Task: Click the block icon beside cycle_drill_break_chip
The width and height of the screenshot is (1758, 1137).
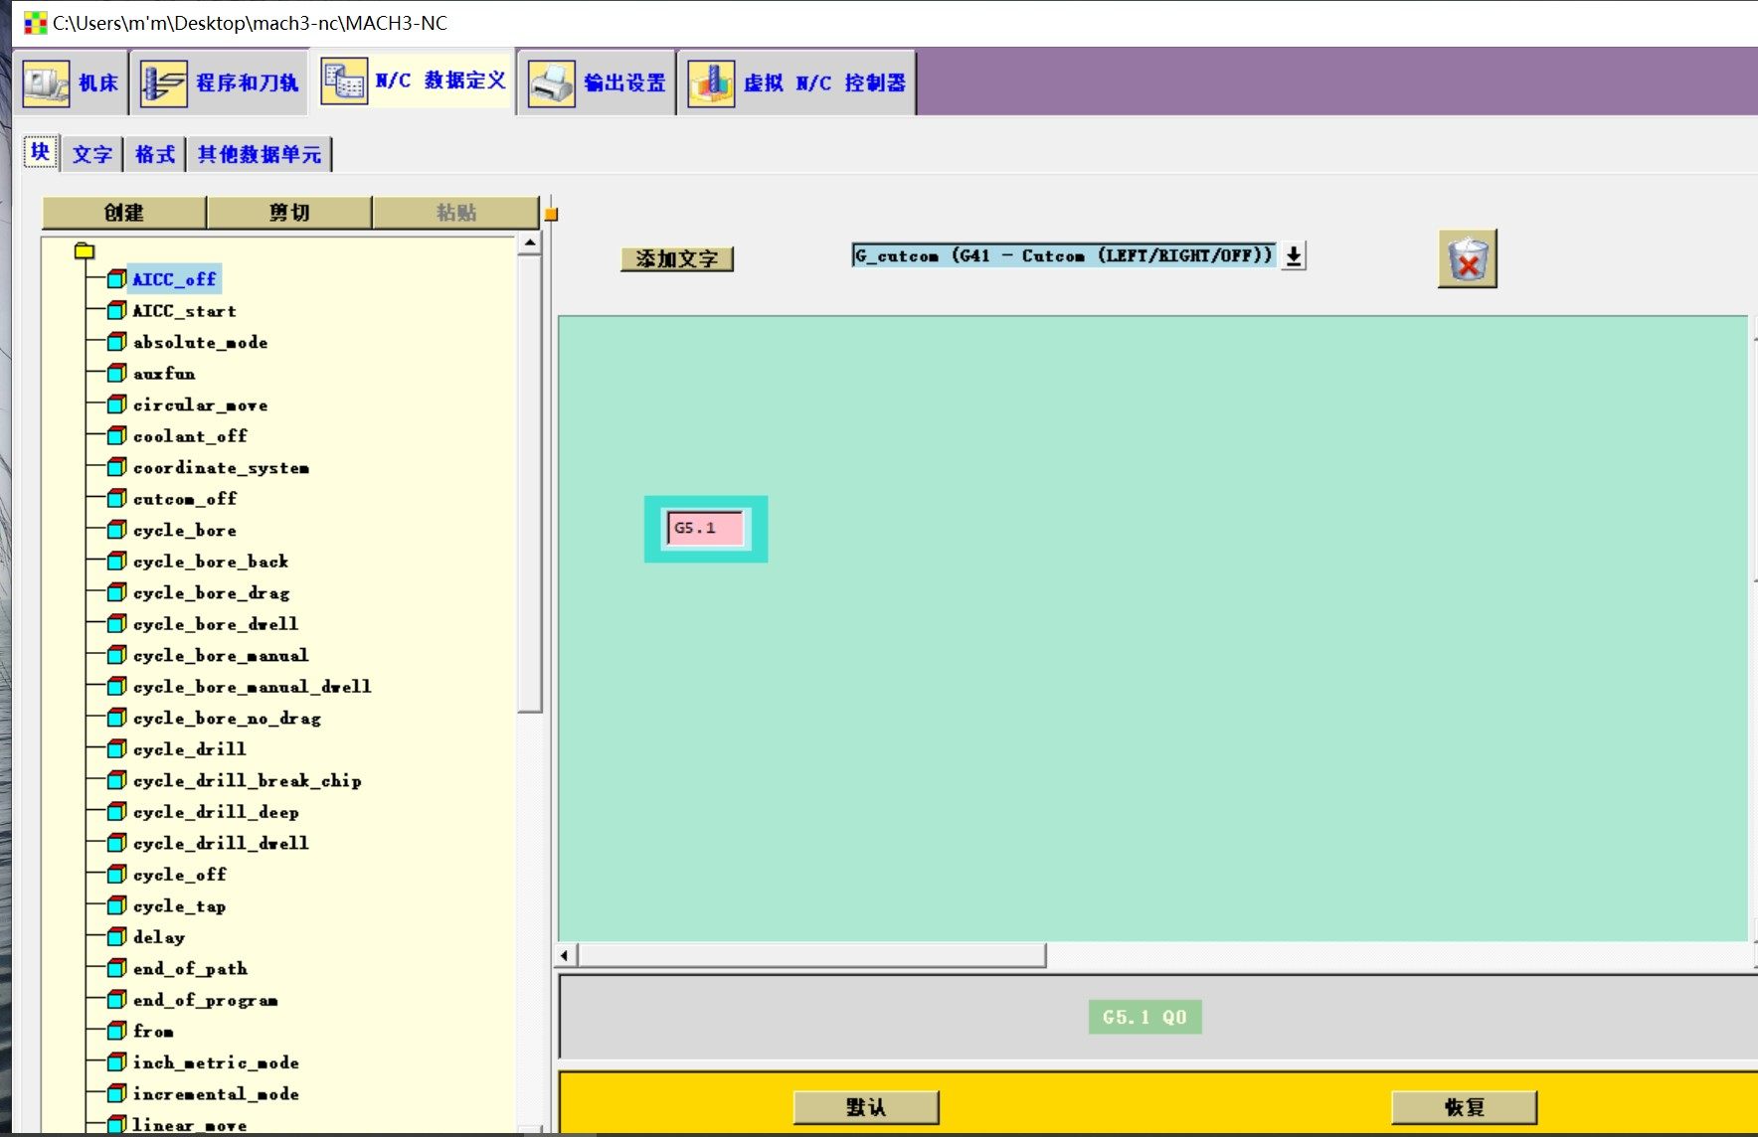Action: pos(116,780)
